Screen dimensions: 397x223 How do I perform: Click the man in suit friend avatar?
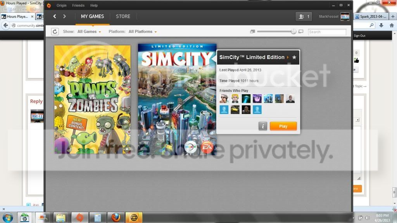[290, 99]
